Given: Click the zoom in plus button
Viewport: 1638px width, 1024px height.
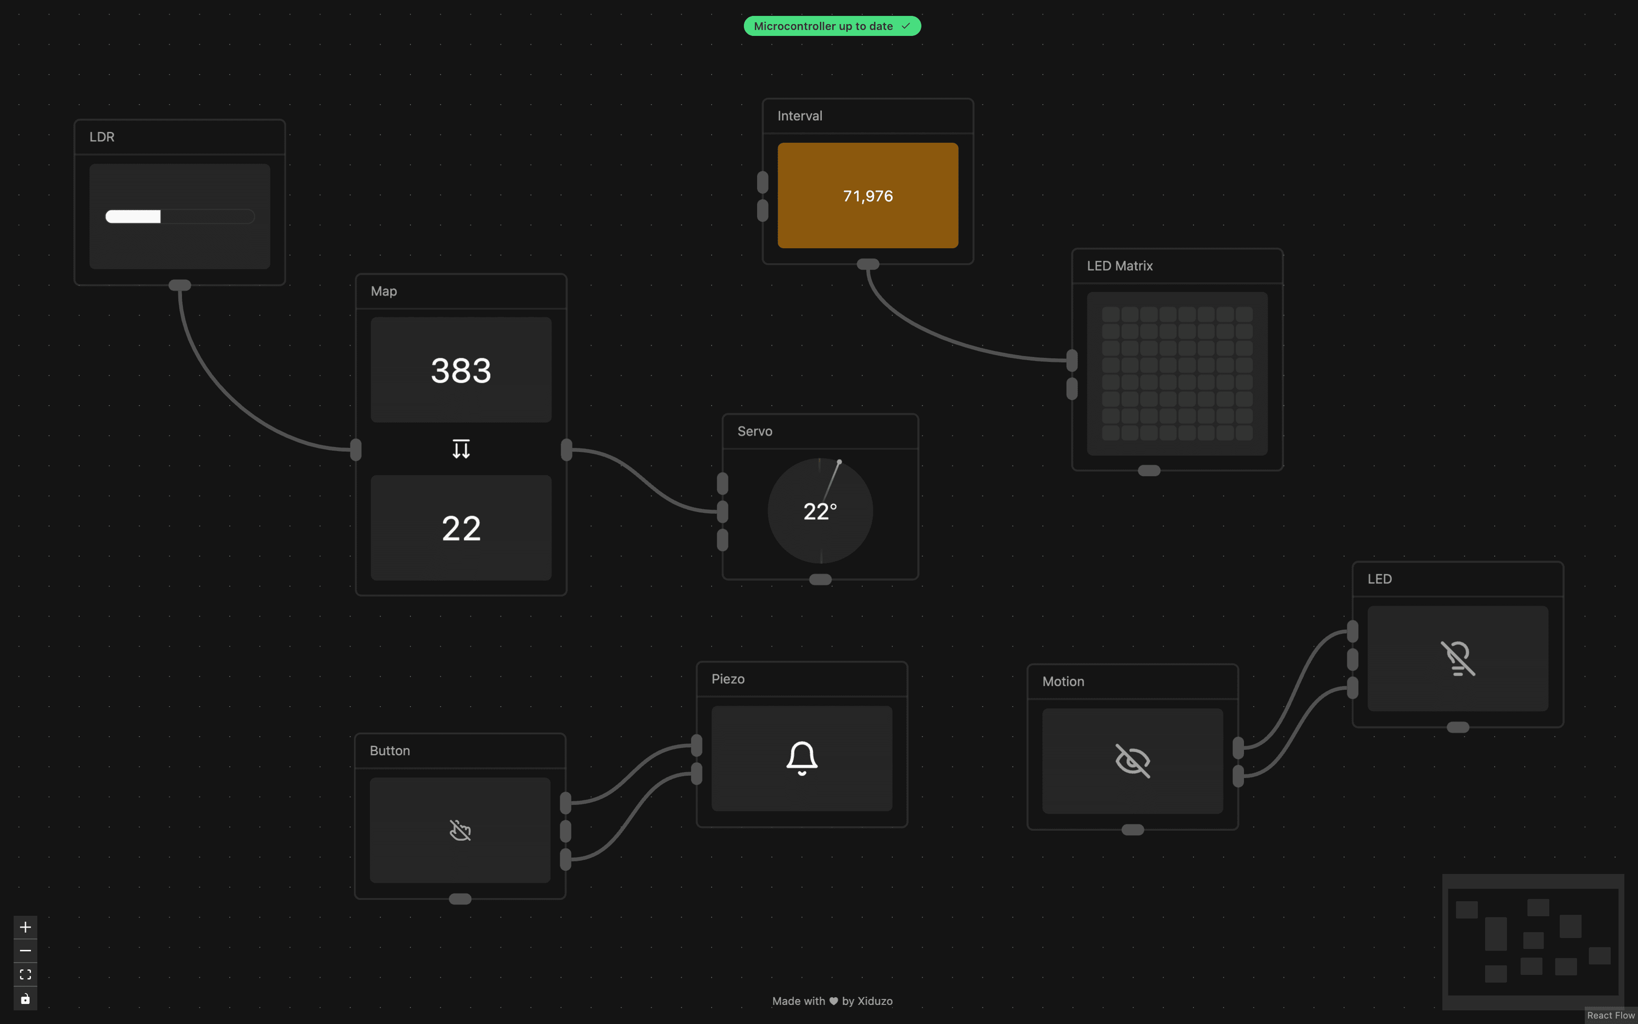Looking at the screenshot, I should [25, 927].
